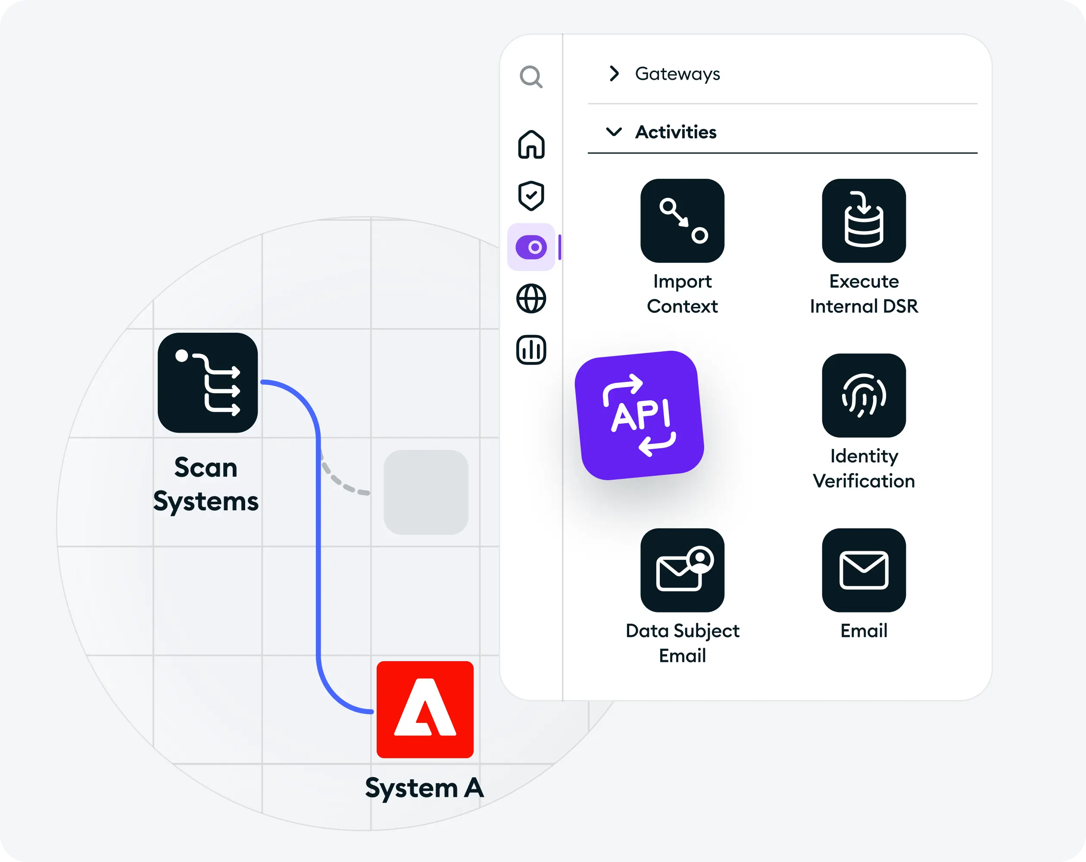Select the Import Context activity icon
1086x862 pixels.
click(x=682, y=221)
